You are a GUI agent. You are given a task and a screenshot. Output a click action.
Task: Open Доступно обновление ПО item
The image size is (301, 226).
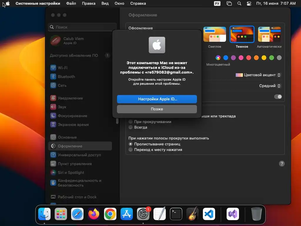(x=80, y=55)
